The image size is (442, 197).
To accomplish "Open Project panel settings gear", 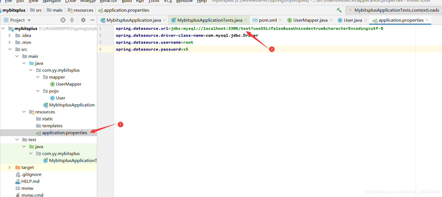I will 83,20.
